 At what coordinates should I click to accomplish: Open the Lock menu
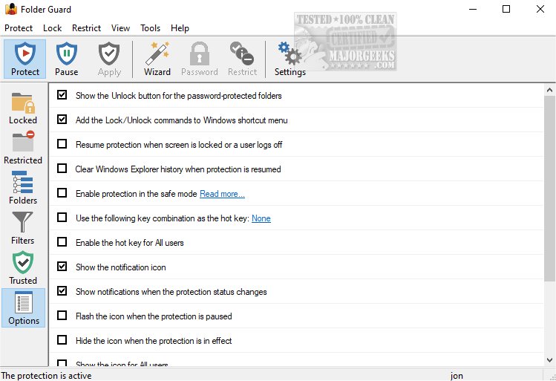pos(53,28)
